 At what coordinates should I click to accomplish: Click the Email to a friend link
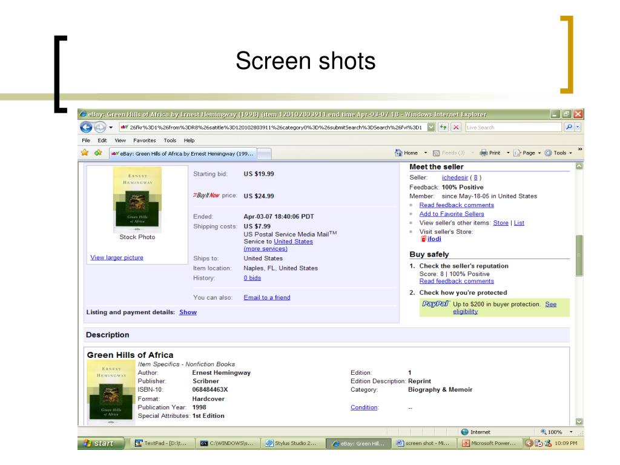tap(267, 297)
